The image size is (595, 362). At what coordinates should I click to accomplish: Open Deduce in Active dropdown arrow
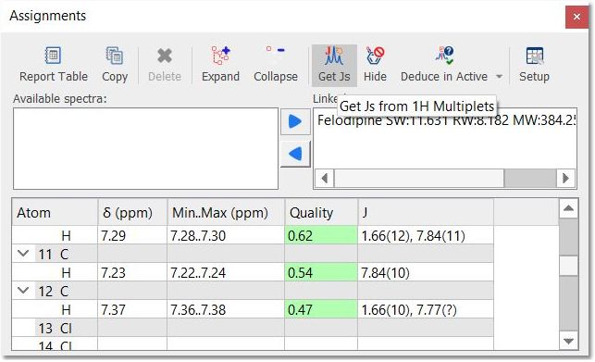point(500,76)
